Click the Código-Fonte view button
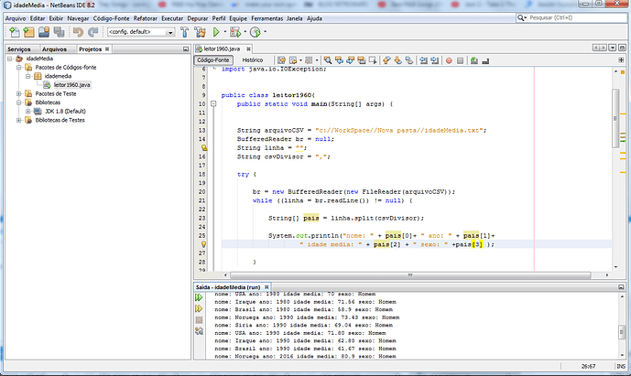The height and width of the screenshot is (376, 631). pos(213,59)
